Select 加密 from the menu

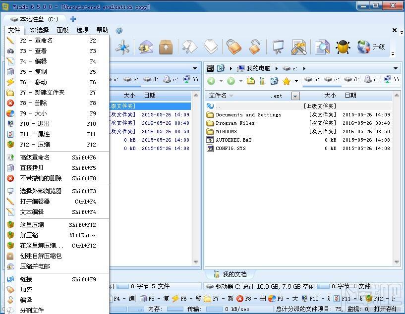[x=57, y=290]
